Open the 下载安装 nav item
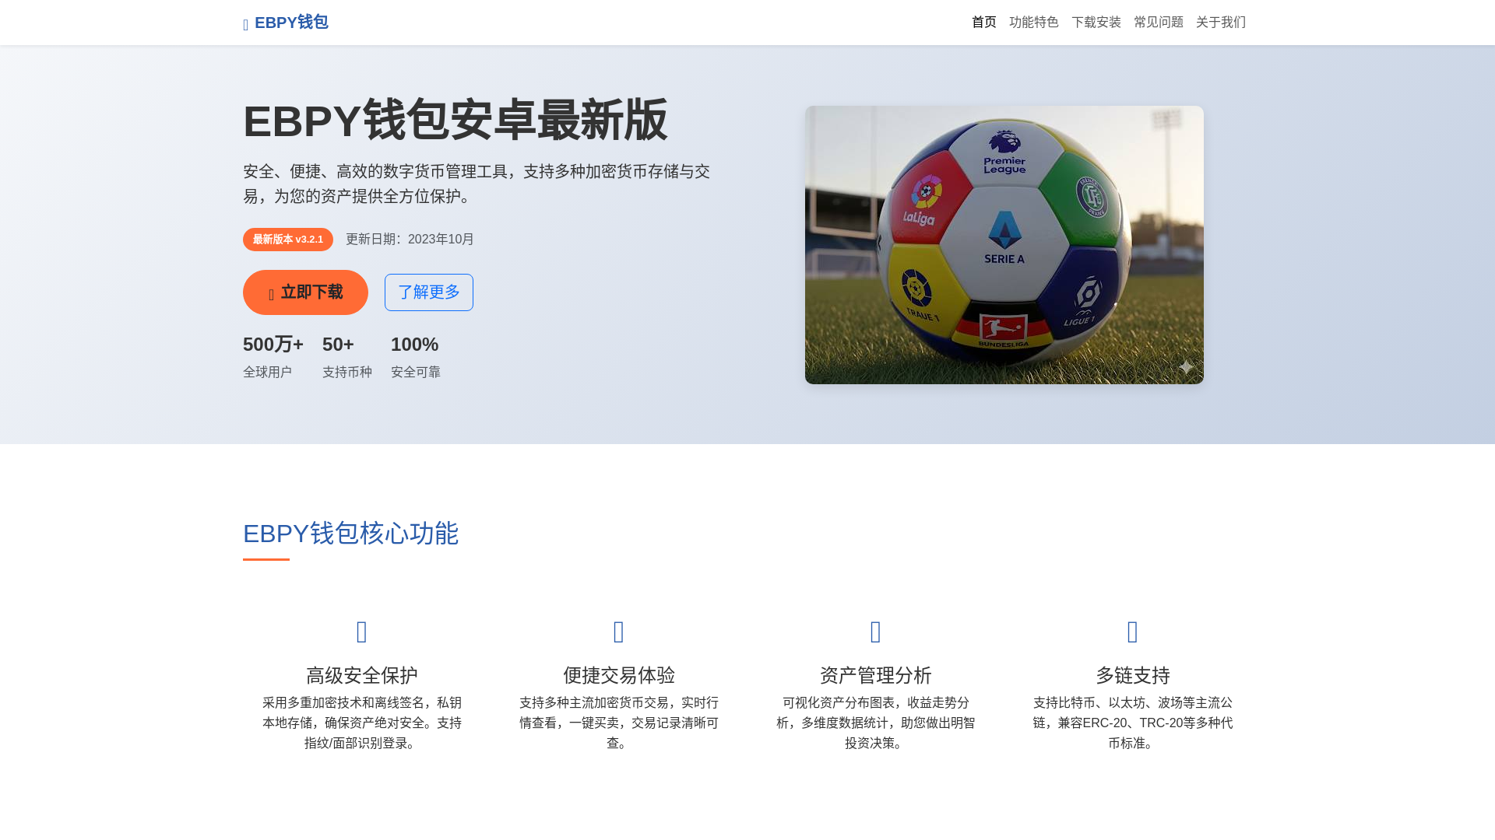1495x840 pixels. point(1096,23)
